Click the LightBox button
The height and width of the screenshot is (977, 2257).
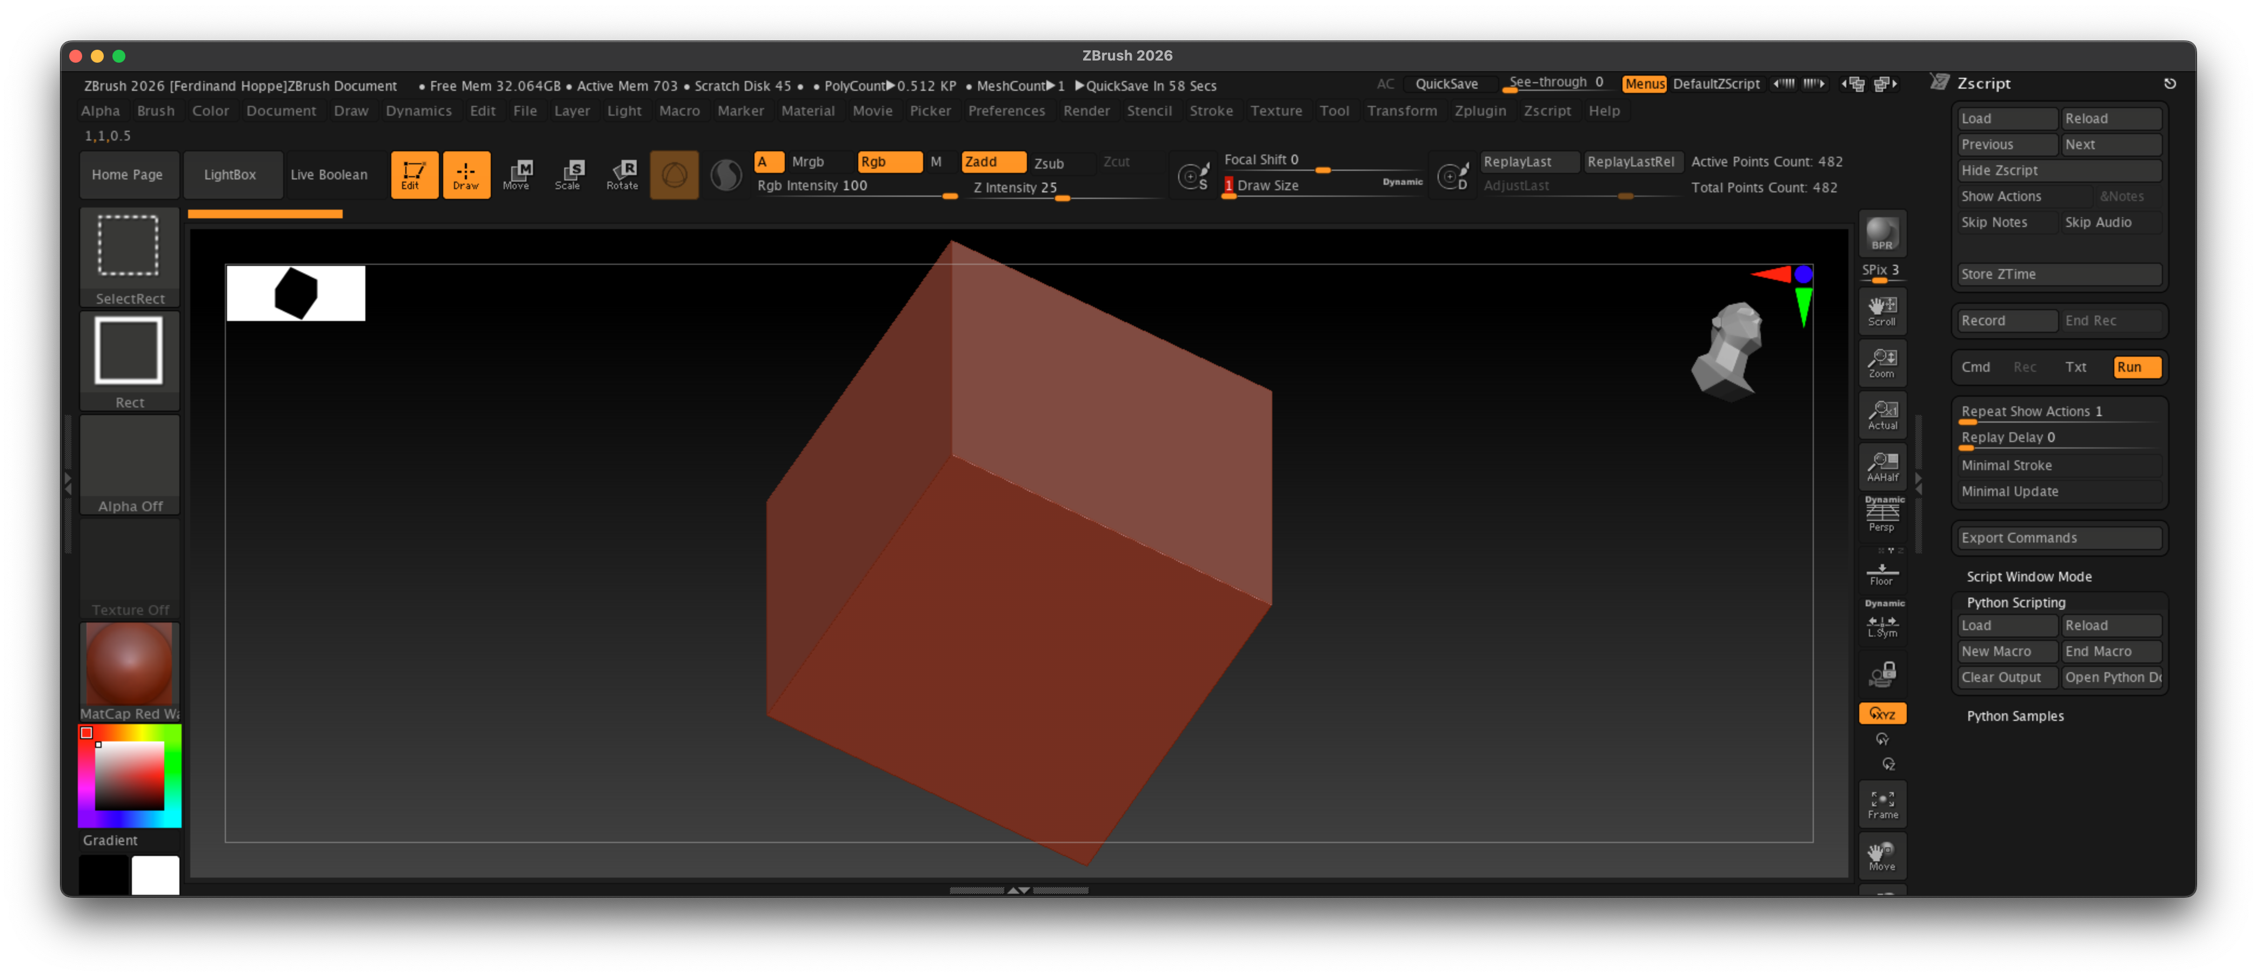(x=231, y=175)
